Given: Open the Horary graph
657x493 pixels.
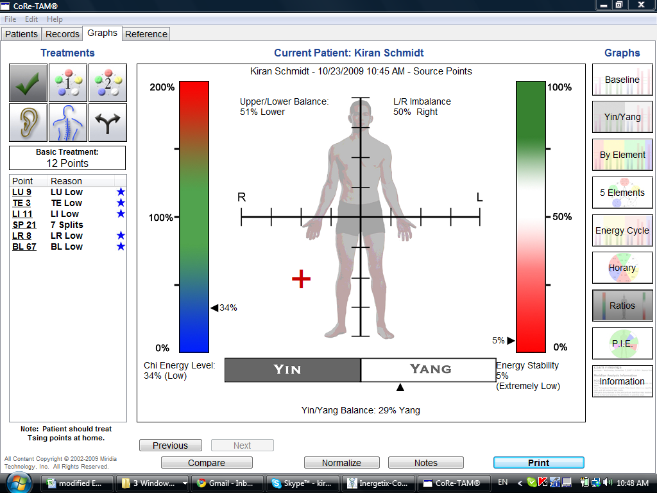Looking at the screenshot, I should click(x=622, y=268).
